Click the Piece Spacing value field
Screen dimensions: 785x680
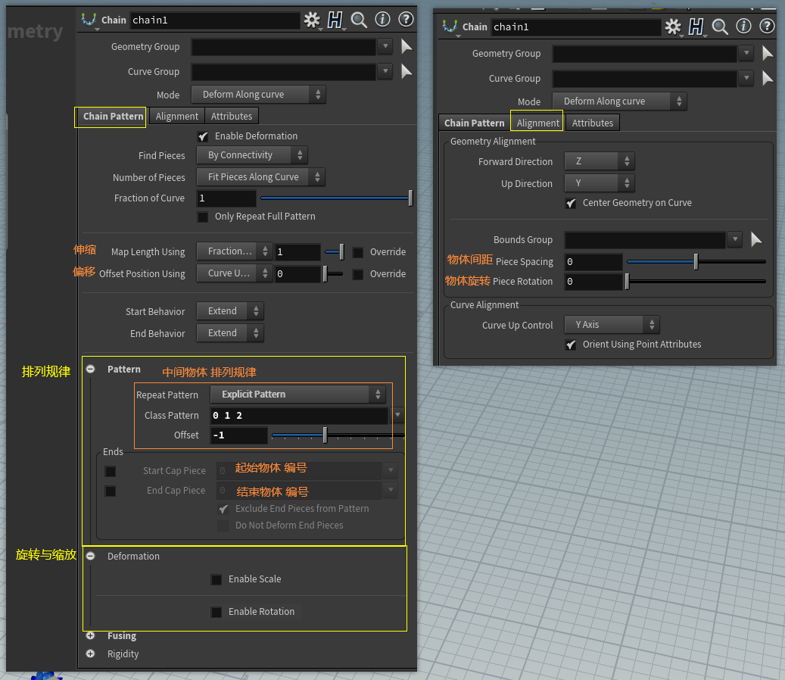[x=593, y=262]
